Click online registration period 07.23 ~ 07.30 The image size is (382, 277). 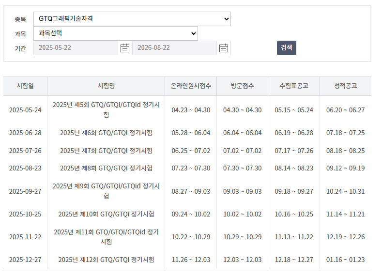click(x=191, y=169)
